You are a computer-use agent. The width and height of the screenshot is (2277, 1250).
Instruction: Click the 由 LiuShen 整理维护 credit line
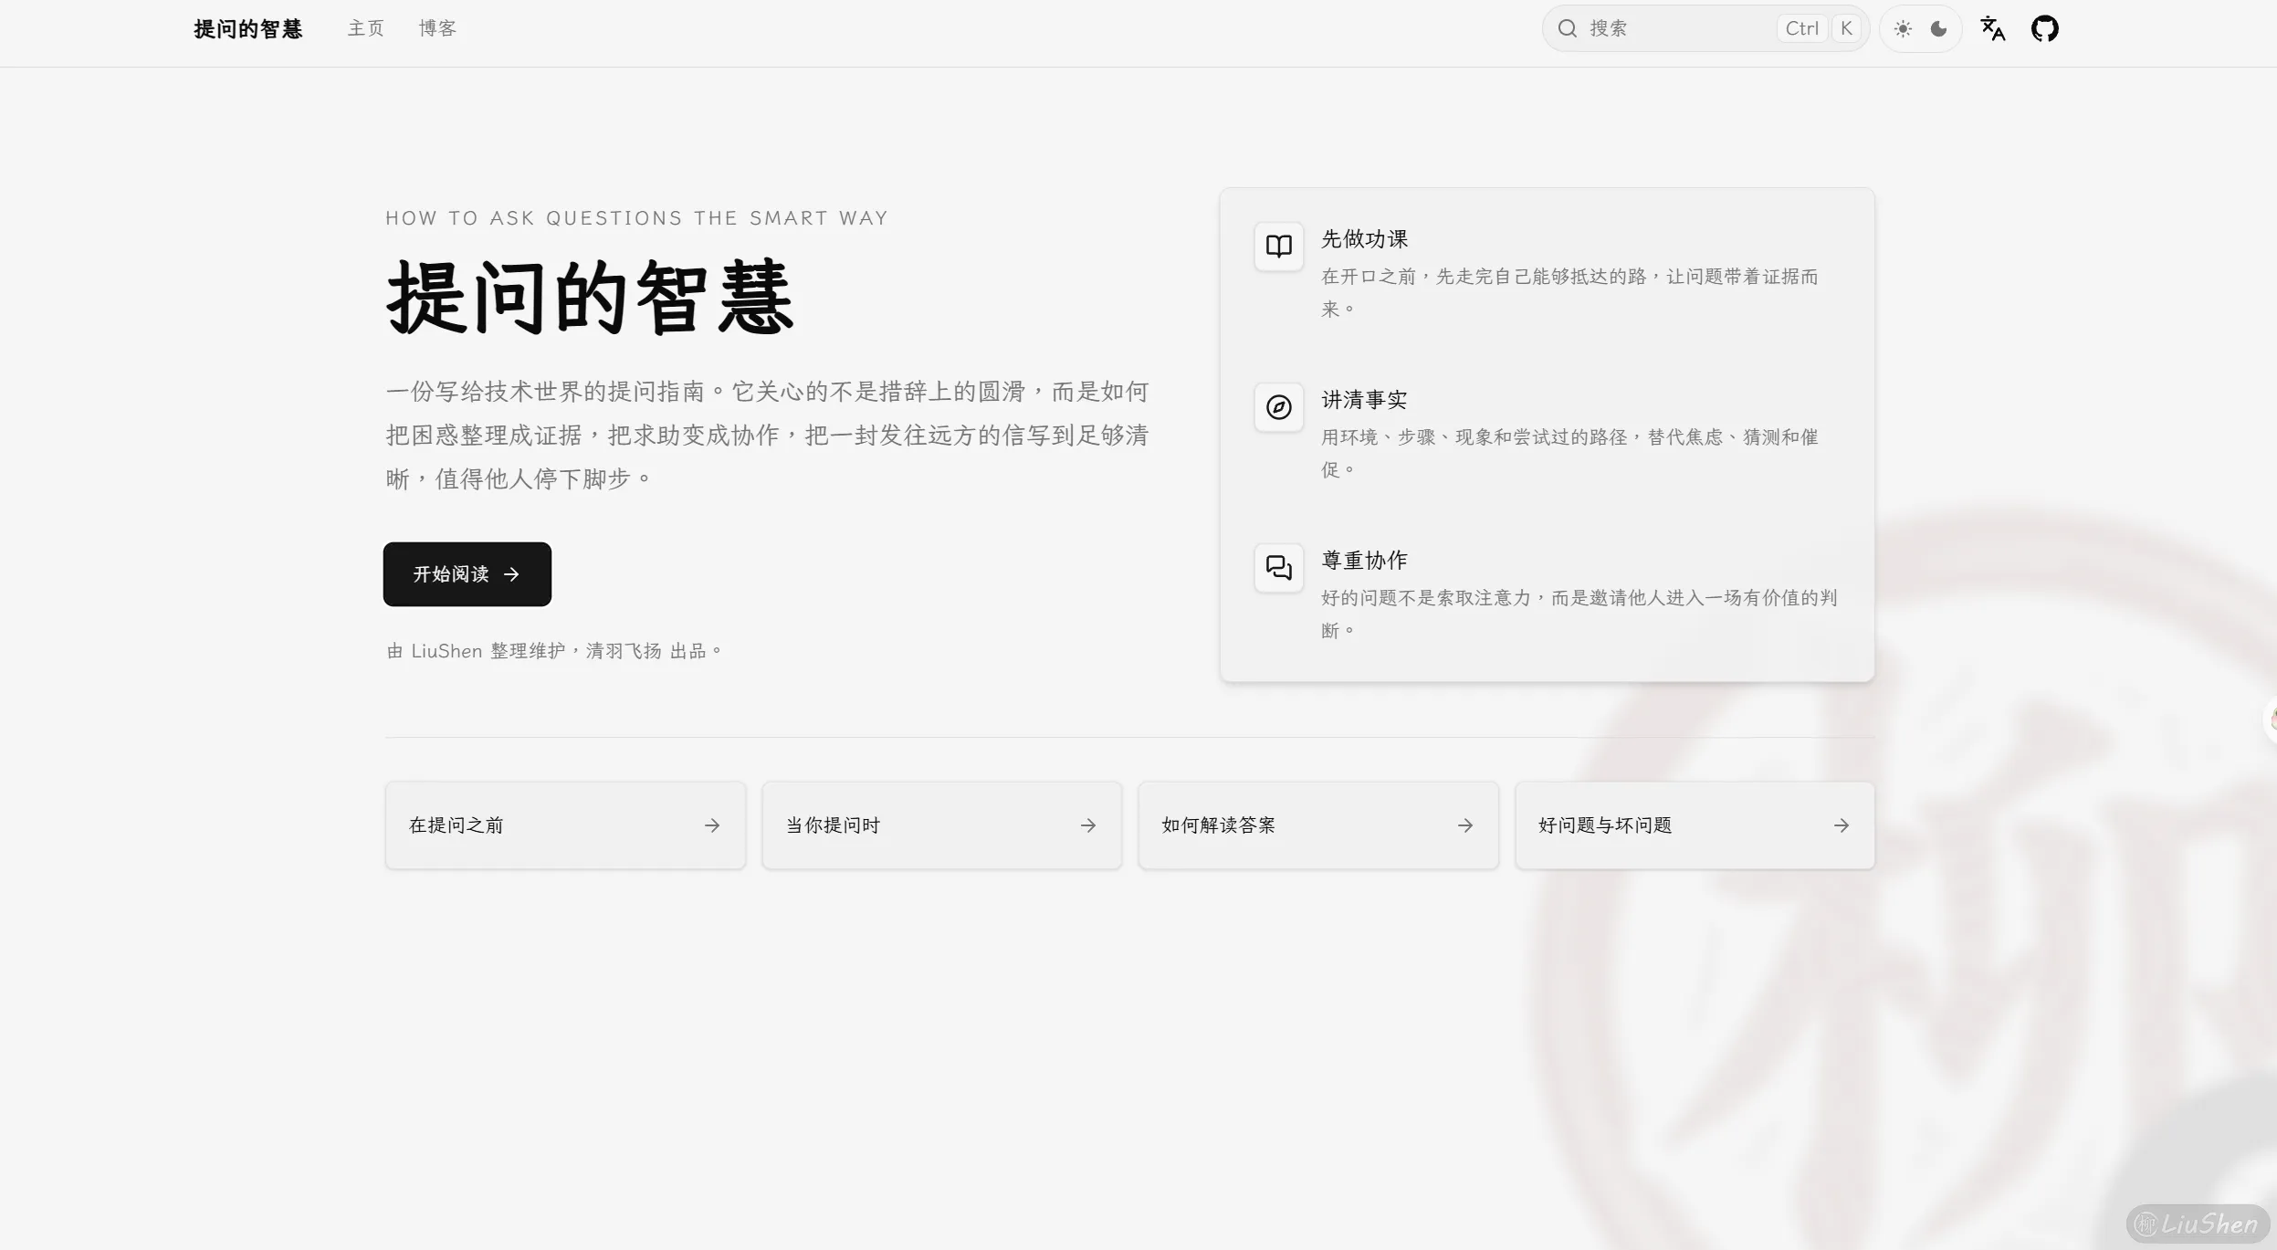tap(553, 651)
